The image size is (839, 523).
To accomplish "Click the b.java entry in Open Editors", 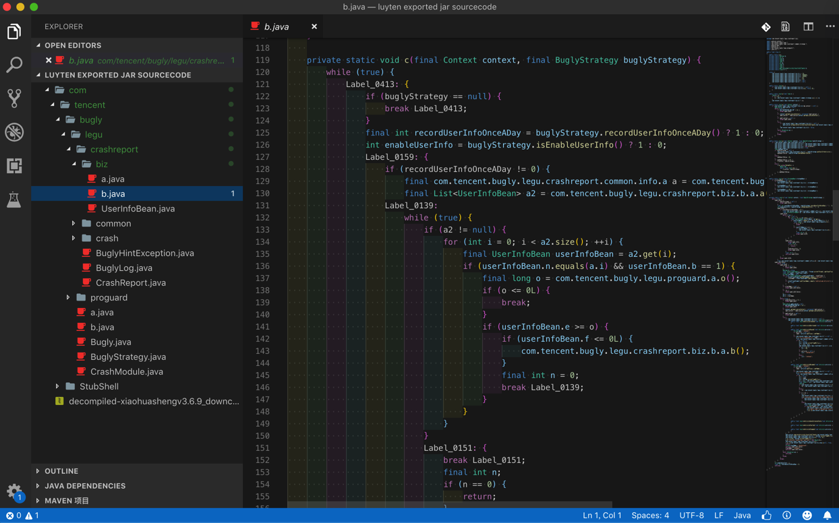I will coord(137,61).
